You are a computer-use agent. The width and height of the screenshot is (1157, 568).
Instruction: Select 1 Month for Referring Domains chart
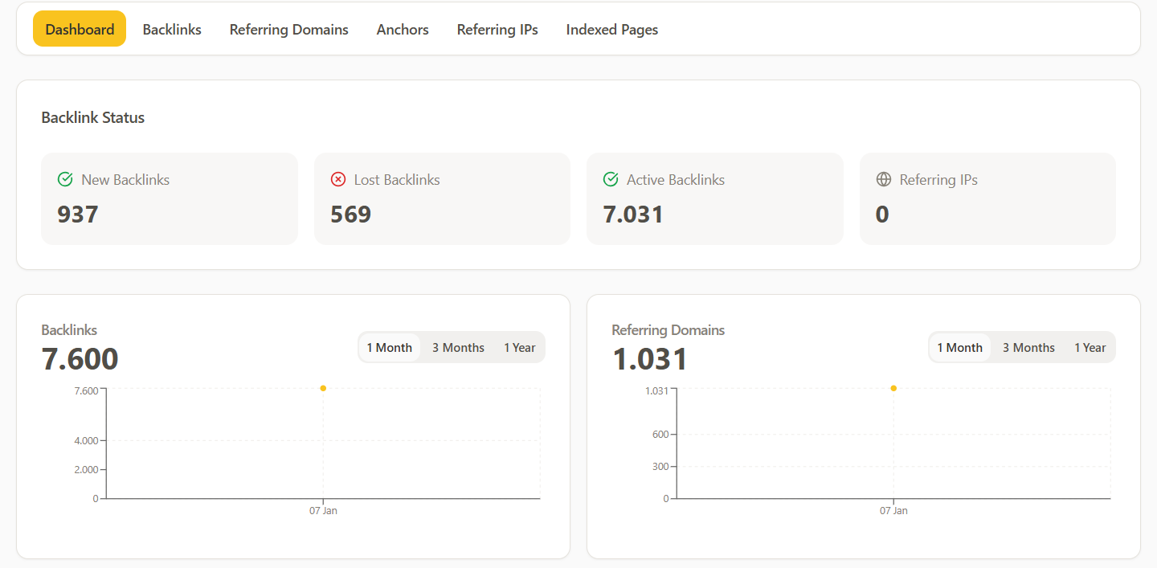click(x=959, y=347)
